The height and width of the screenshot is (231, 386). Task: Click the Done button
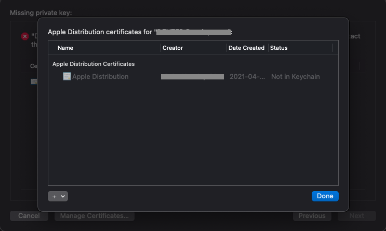click(x=325, y=196)
